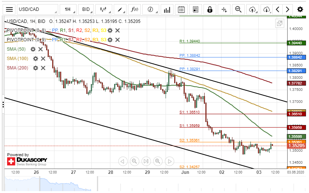Open the pencil drawing tools dropdown
Image resolution: width=309 pixels, height=193 pixels.
(x=120, y=9)
